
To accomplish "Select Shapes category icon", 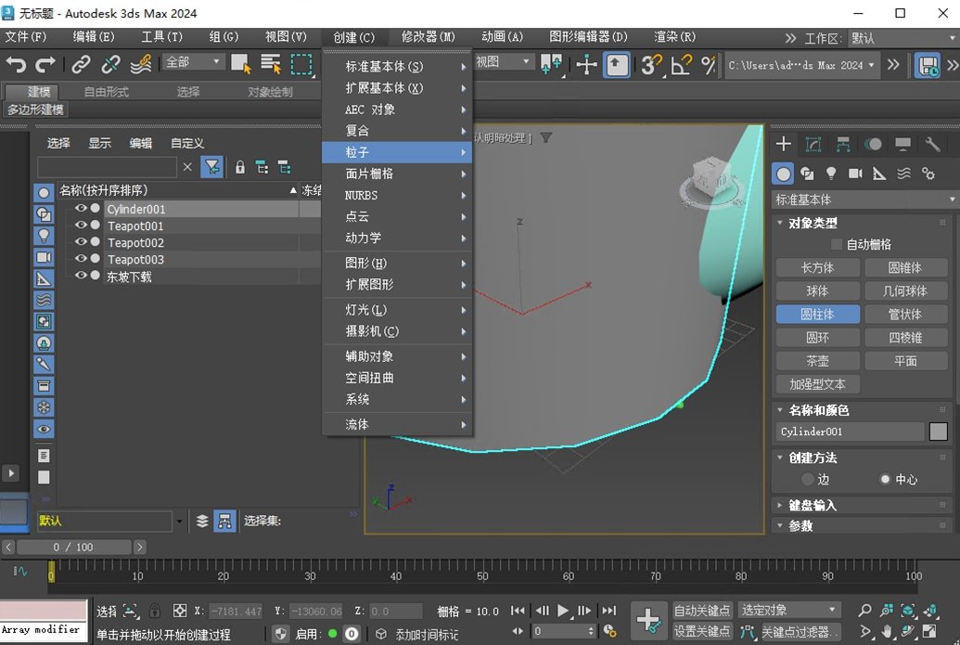I will pyautogui.click(x=808, y=174).
